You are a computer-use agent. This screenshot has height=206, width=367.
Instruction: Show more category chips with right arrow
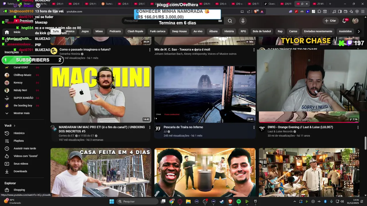click(x=359, y=31)
